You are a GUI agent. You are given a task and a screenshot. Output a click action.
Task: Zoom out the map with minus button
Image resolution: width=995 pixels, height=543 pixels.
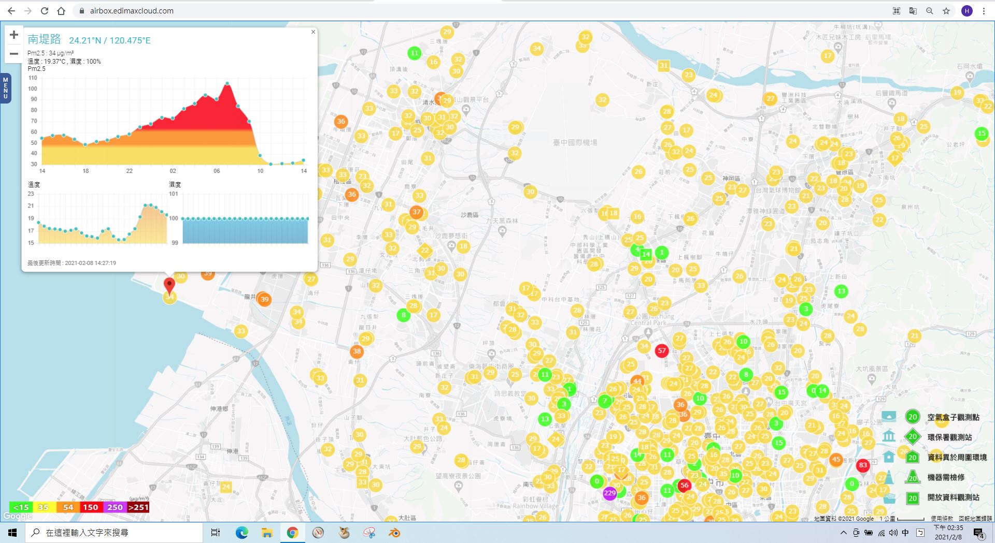coord(14,53)
